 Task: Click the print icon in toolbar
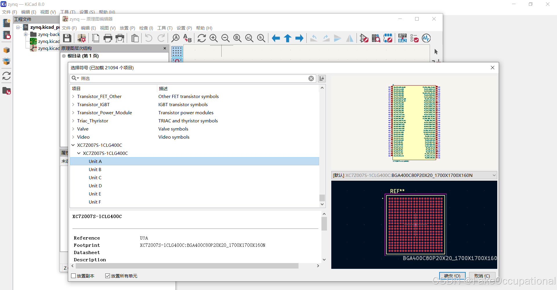[108, 38]
